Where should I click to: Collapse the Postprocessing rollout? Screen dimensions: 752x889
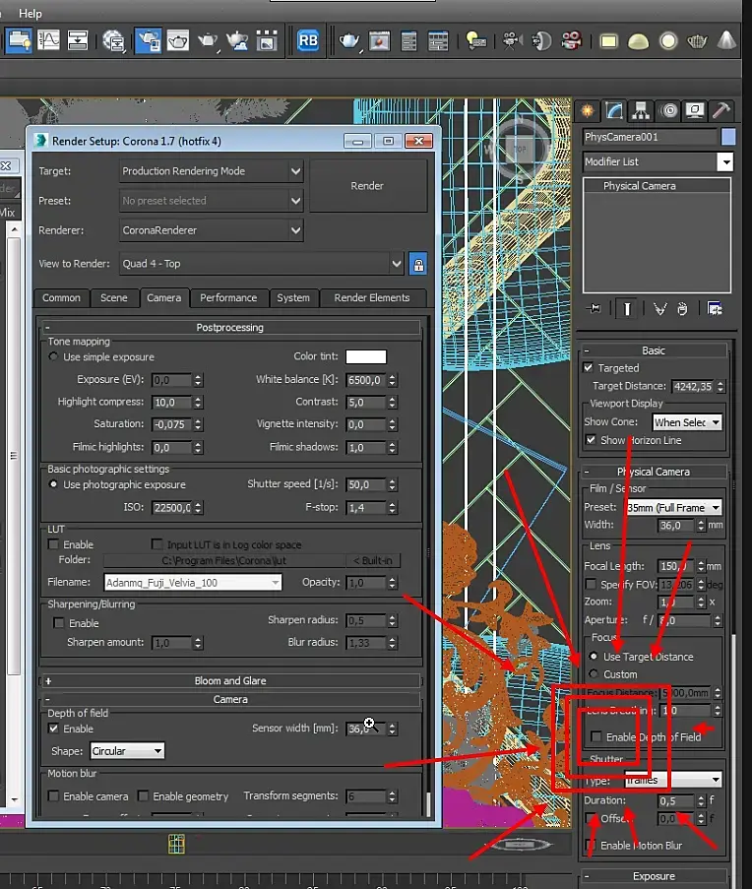click(230, 328)
